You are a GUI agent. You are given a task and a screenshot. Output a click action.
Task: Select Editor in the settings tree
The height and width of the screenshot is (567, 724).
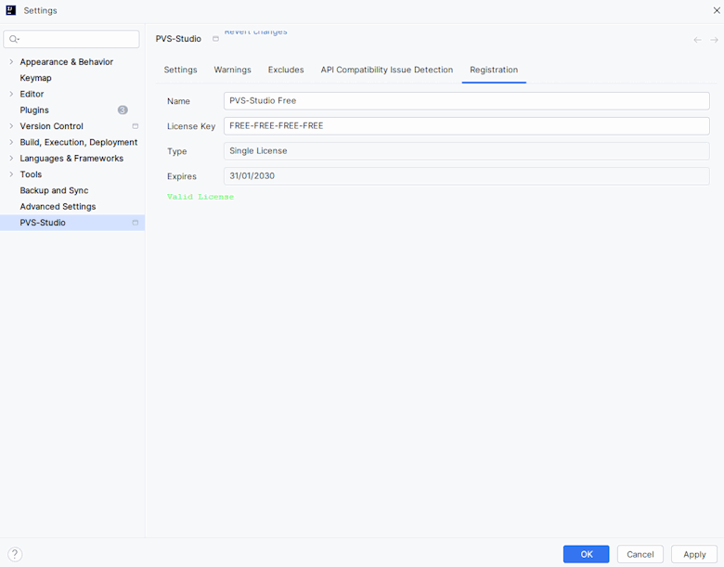click(32, 94)
